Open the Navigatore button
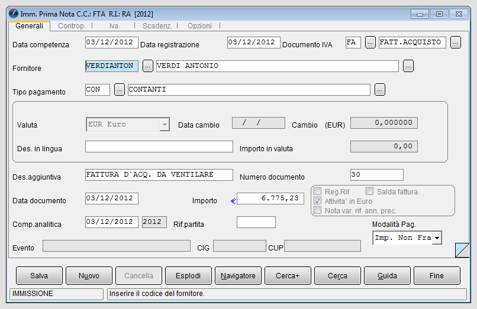477x309 pixels. point(238,275)
